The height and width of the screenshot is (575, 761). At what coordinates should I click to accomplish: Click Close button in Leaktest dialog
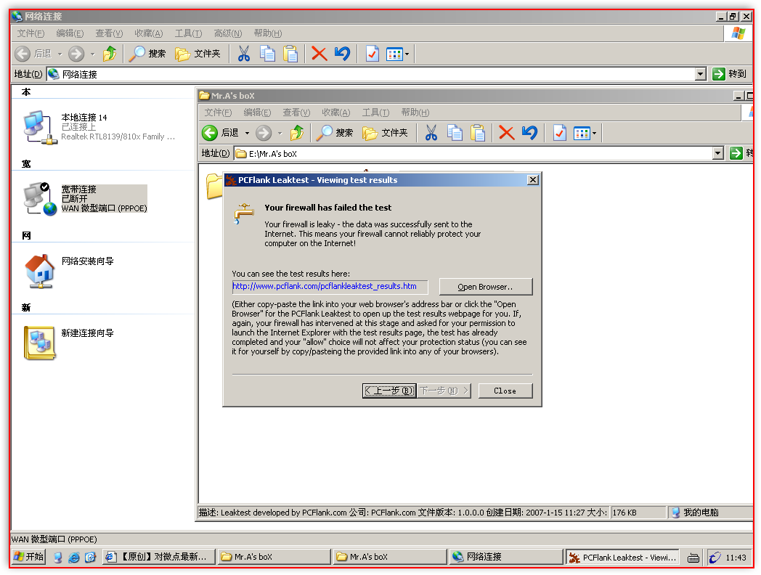[x=505, y=391]
